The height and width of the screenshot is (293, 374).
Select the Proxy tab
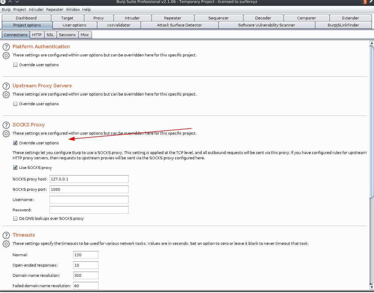coord(98,18)
